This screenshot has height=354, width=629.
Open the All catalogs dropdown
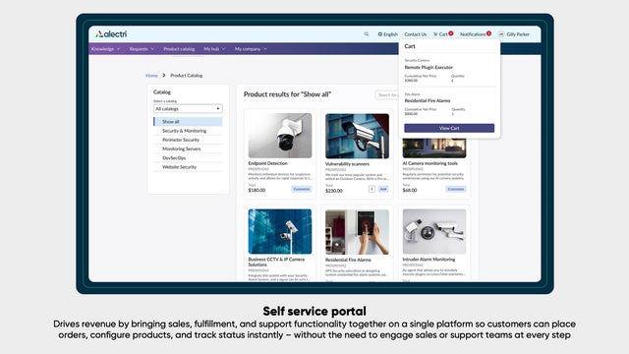point(188,109)
